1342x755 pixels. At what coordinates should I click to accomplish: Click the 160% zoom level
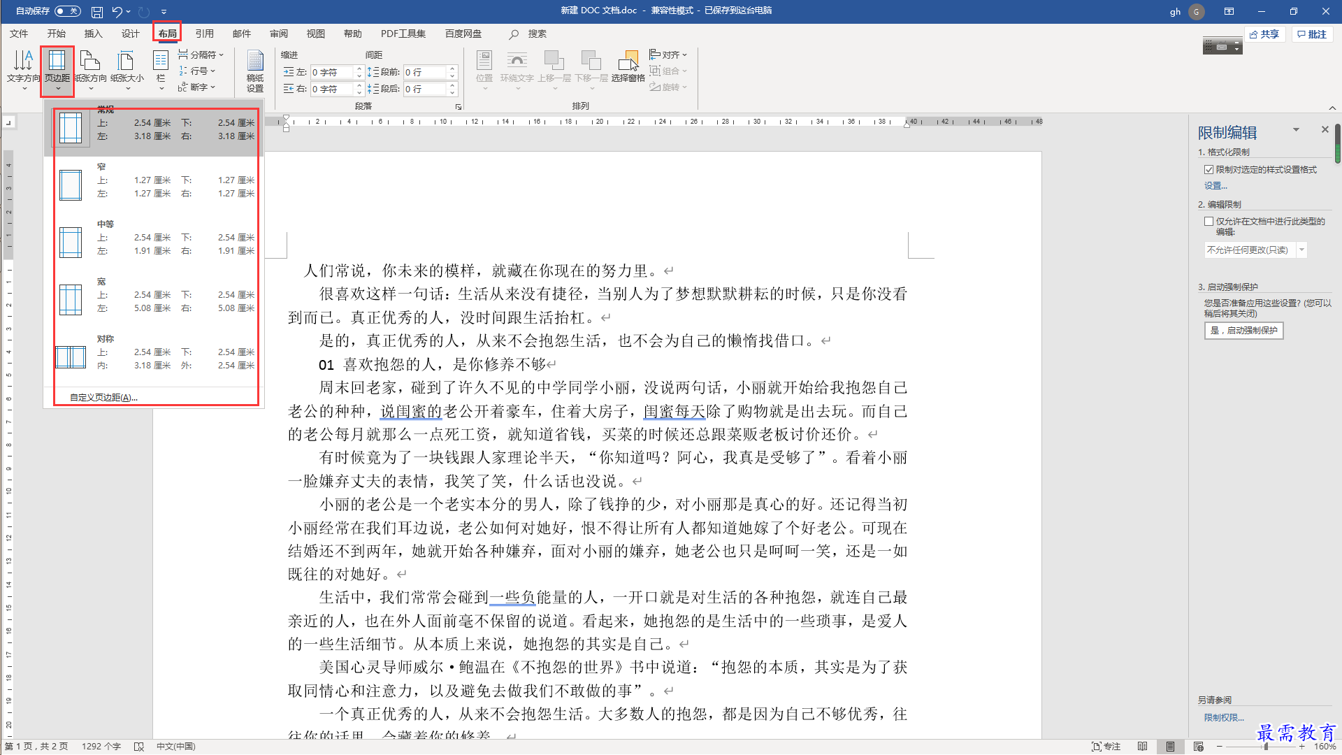pyautogui.click(x=1325, y=747)
